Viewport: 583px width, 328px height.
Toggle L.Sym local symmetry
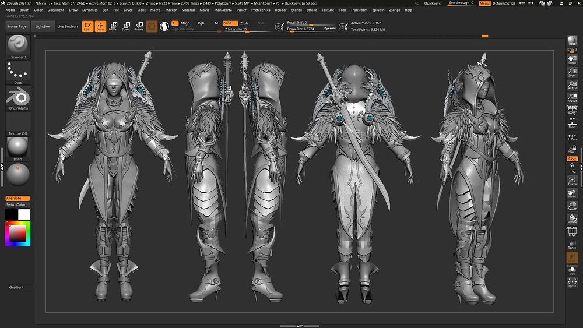pyautogui.click(x=573, y=137)
